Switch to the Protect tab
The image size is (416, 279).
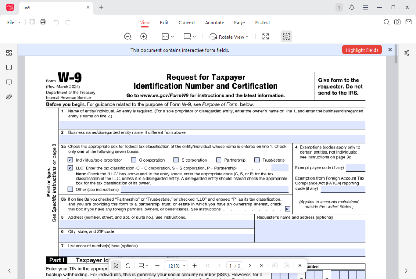(x=262, y=23)
